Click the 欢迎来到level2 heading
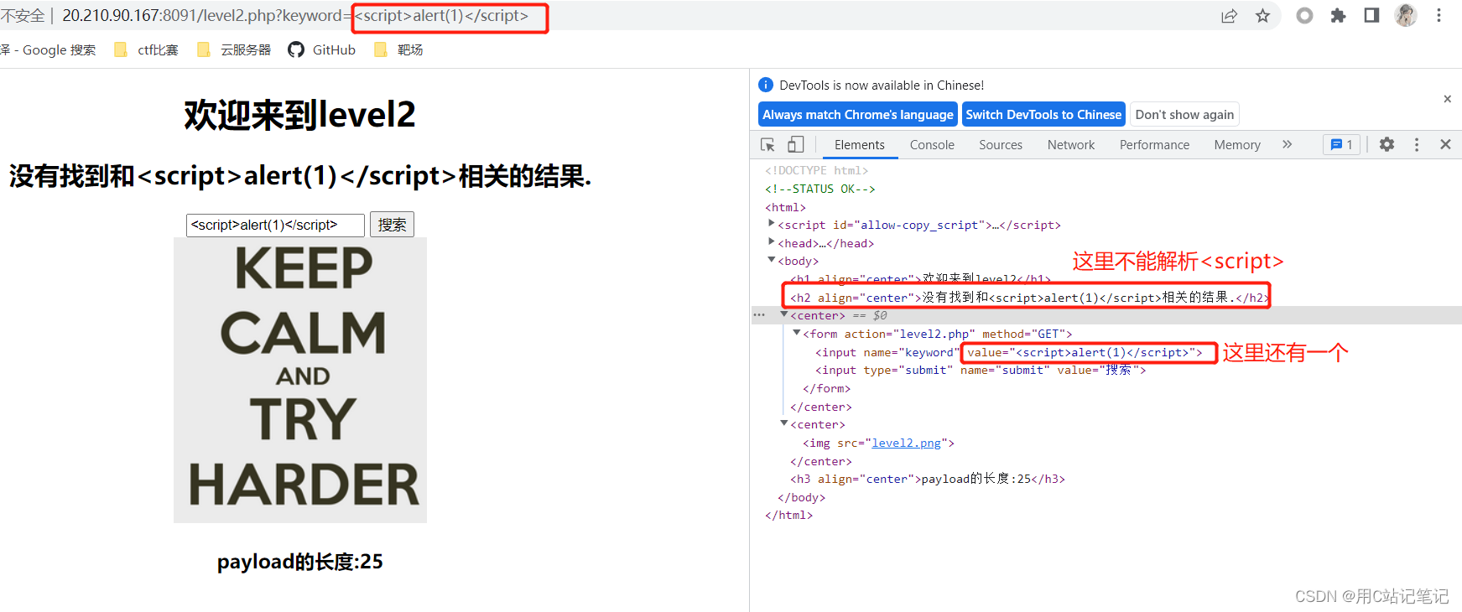This screenshot has height=612, width=1462. 300,115
